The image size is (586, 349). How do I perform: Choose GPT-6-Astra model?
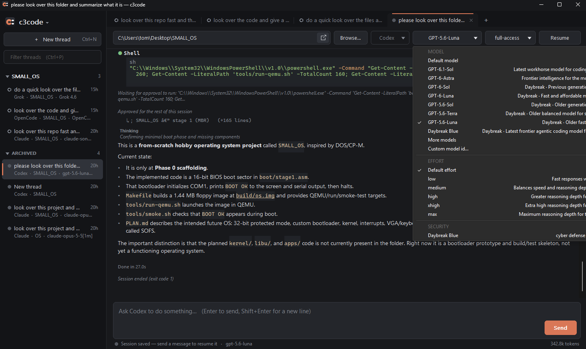(500, 78)
